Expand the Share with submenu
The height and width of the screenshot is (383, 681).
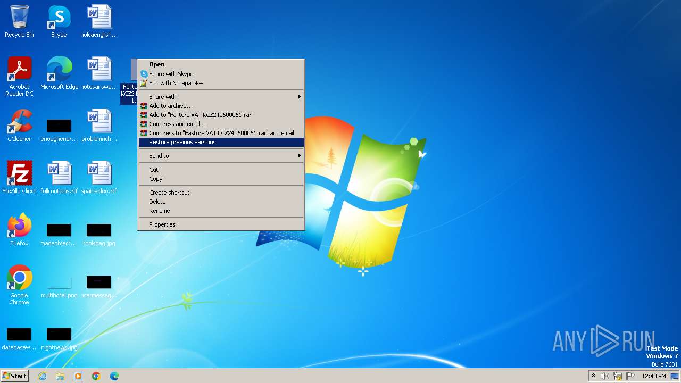click(221, 97)
